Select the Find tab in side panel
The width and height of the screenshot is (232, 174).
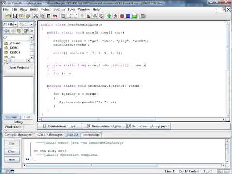click(x=27, y=117)
